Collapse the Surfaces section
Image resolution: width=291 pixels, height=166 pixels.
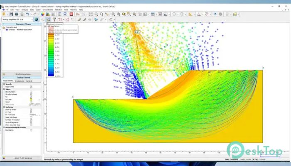tap(4, 107)
